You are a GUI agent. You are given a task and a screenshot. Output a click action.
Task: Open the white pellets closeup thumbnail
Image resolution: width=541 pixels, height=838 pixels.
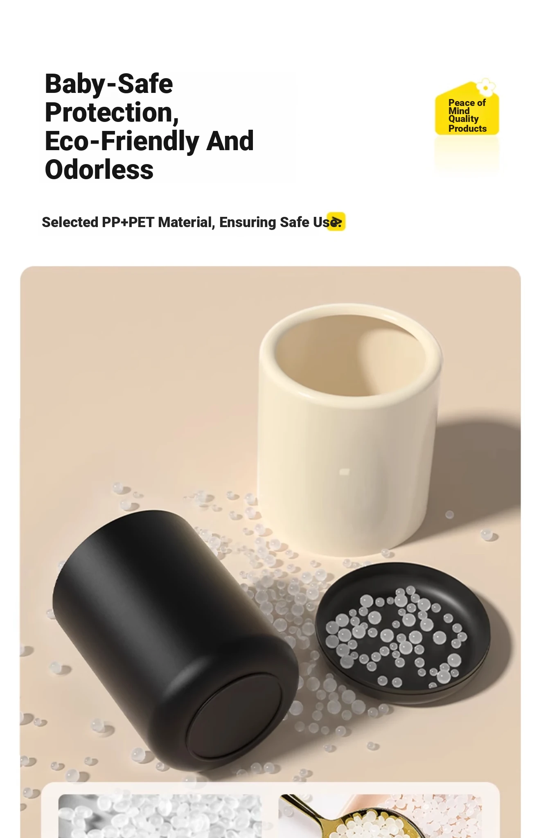[160, 816]
